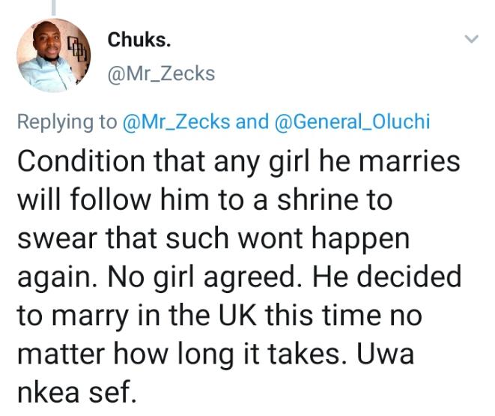Click the thread connector line above avatar
495x416 pixels.
(x=55, y=6)
